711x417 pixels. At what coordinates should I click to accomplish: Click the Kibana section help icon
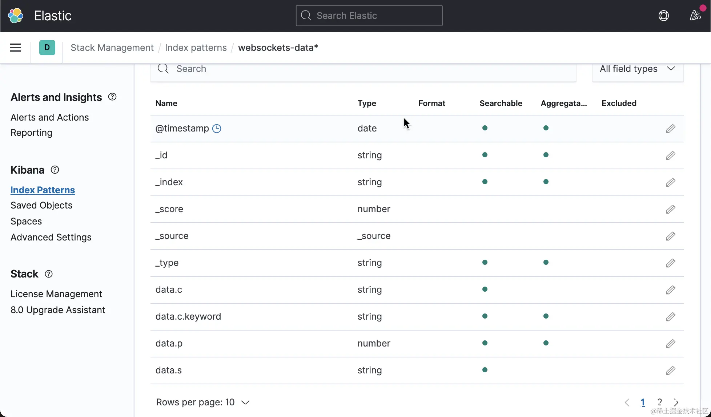[55, 170]
